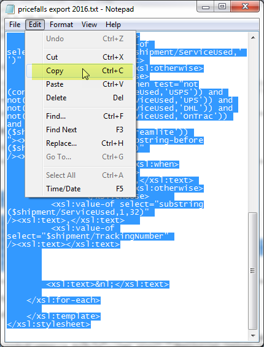Viewport: 264px width, 347px height.
Task: Close the Notepad window
Action: [245, 7]
